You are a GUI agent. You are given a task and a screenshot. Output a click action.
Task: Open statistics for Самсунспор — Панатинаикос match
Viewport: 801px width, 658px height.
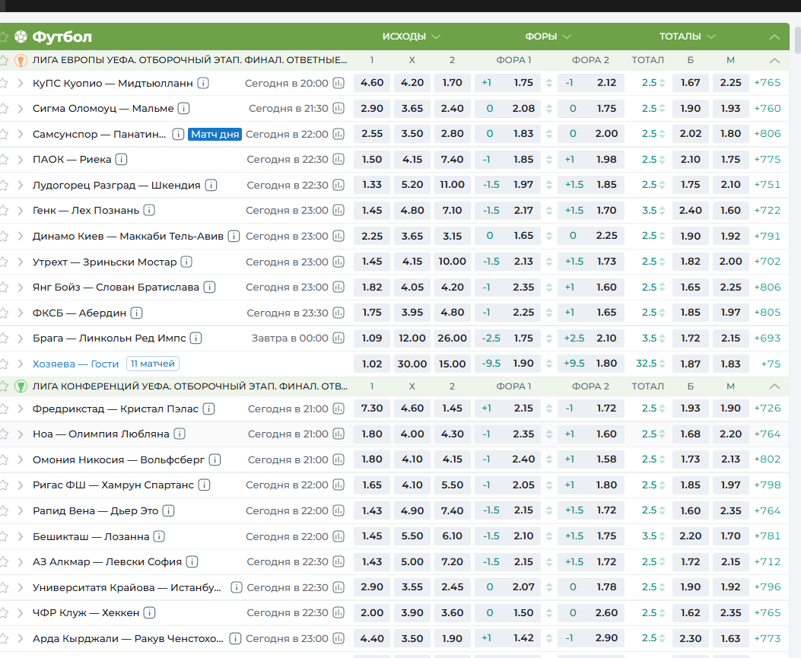point(339,134)
